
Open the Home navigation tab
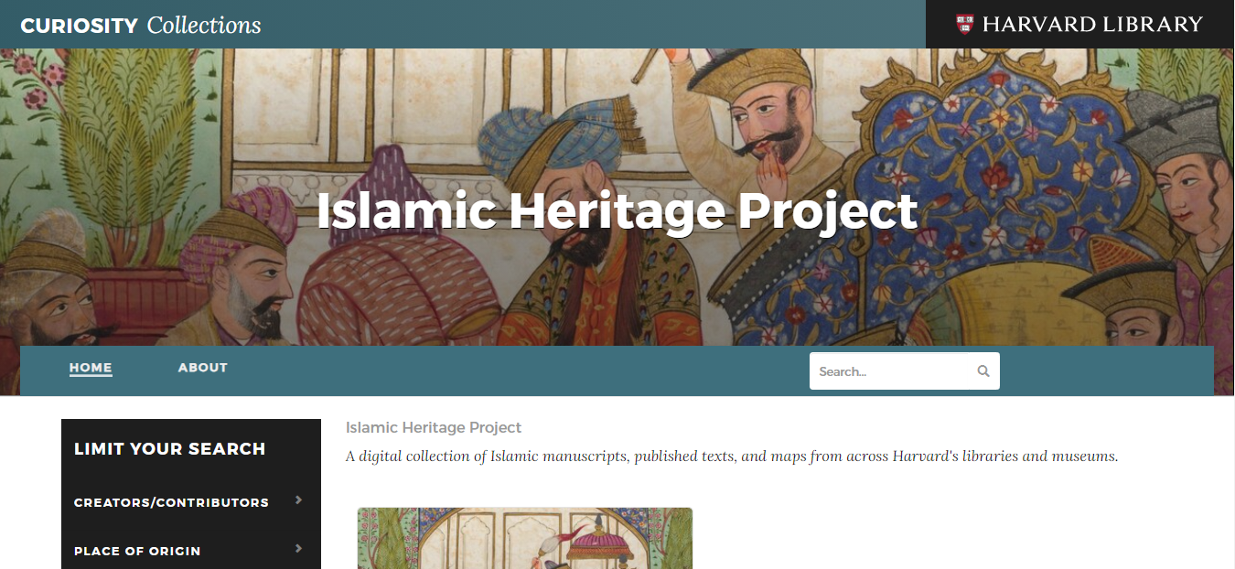[91, 368]
